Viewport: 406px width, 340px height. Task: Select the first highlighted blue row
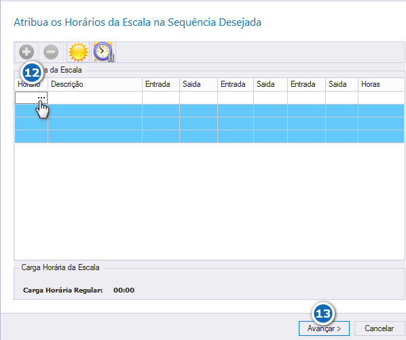[209, 111]
